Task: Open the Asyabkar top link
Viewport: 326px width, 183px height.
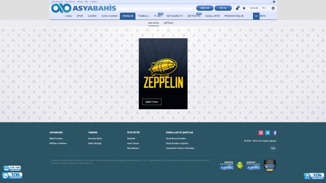Action: click(x=94, y=2)
